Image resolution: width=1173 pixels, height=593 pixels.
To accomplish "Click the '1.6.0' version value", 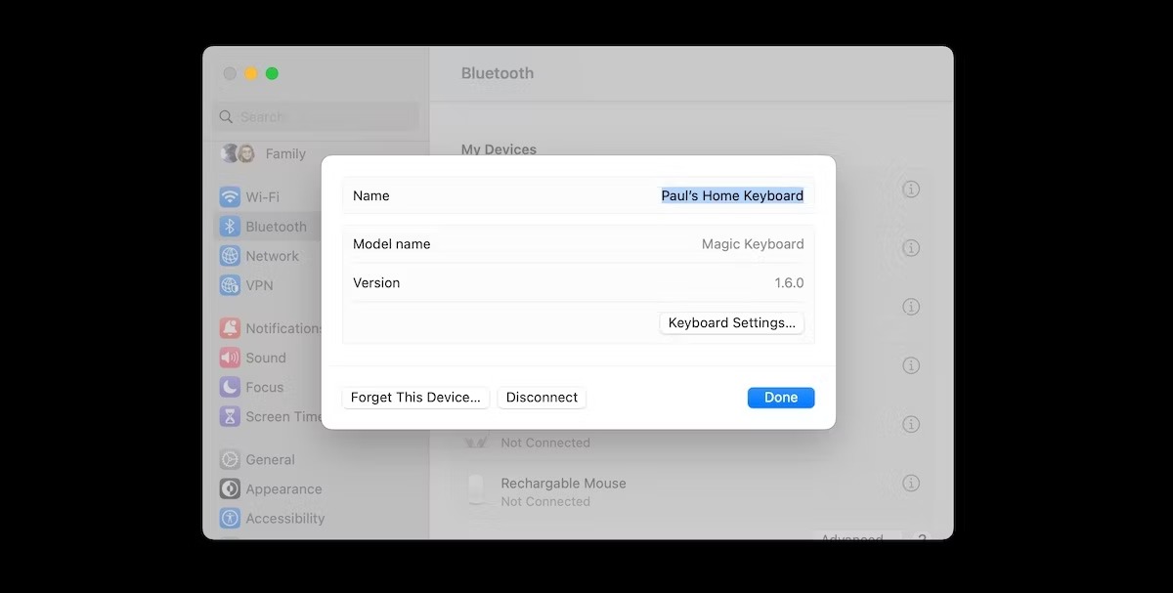I will 789,282.
